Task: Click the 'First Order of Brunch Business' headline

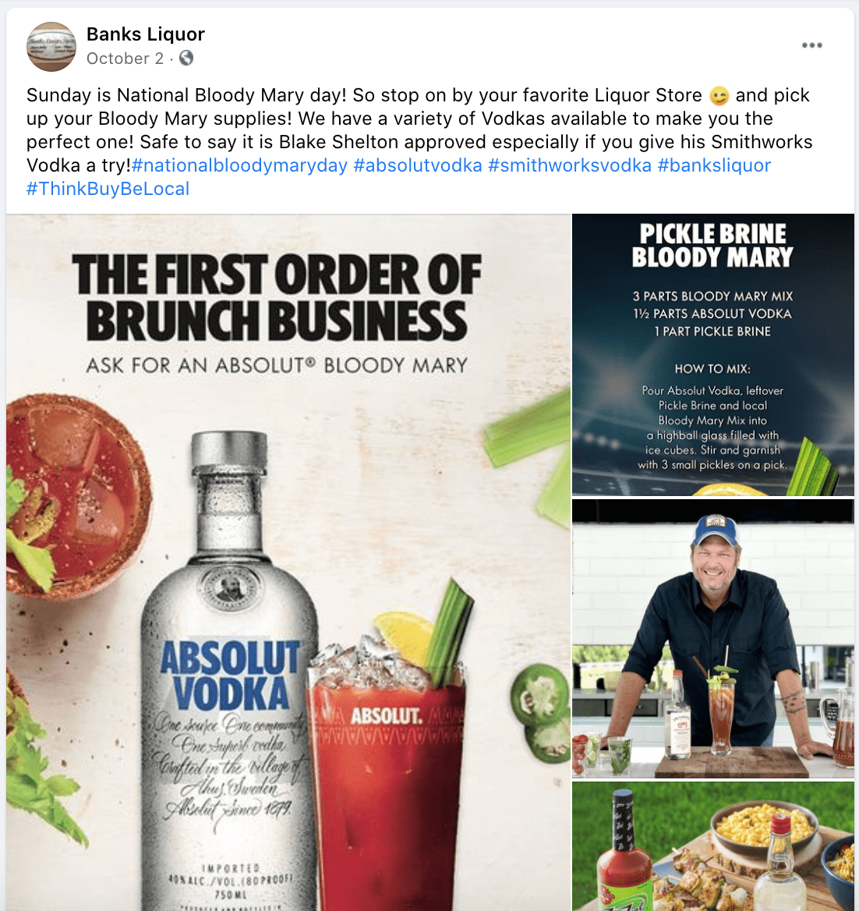Action: (277, 297)
